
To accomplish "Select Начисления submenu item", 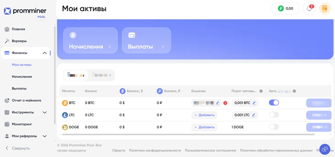I will pos(22,77).
